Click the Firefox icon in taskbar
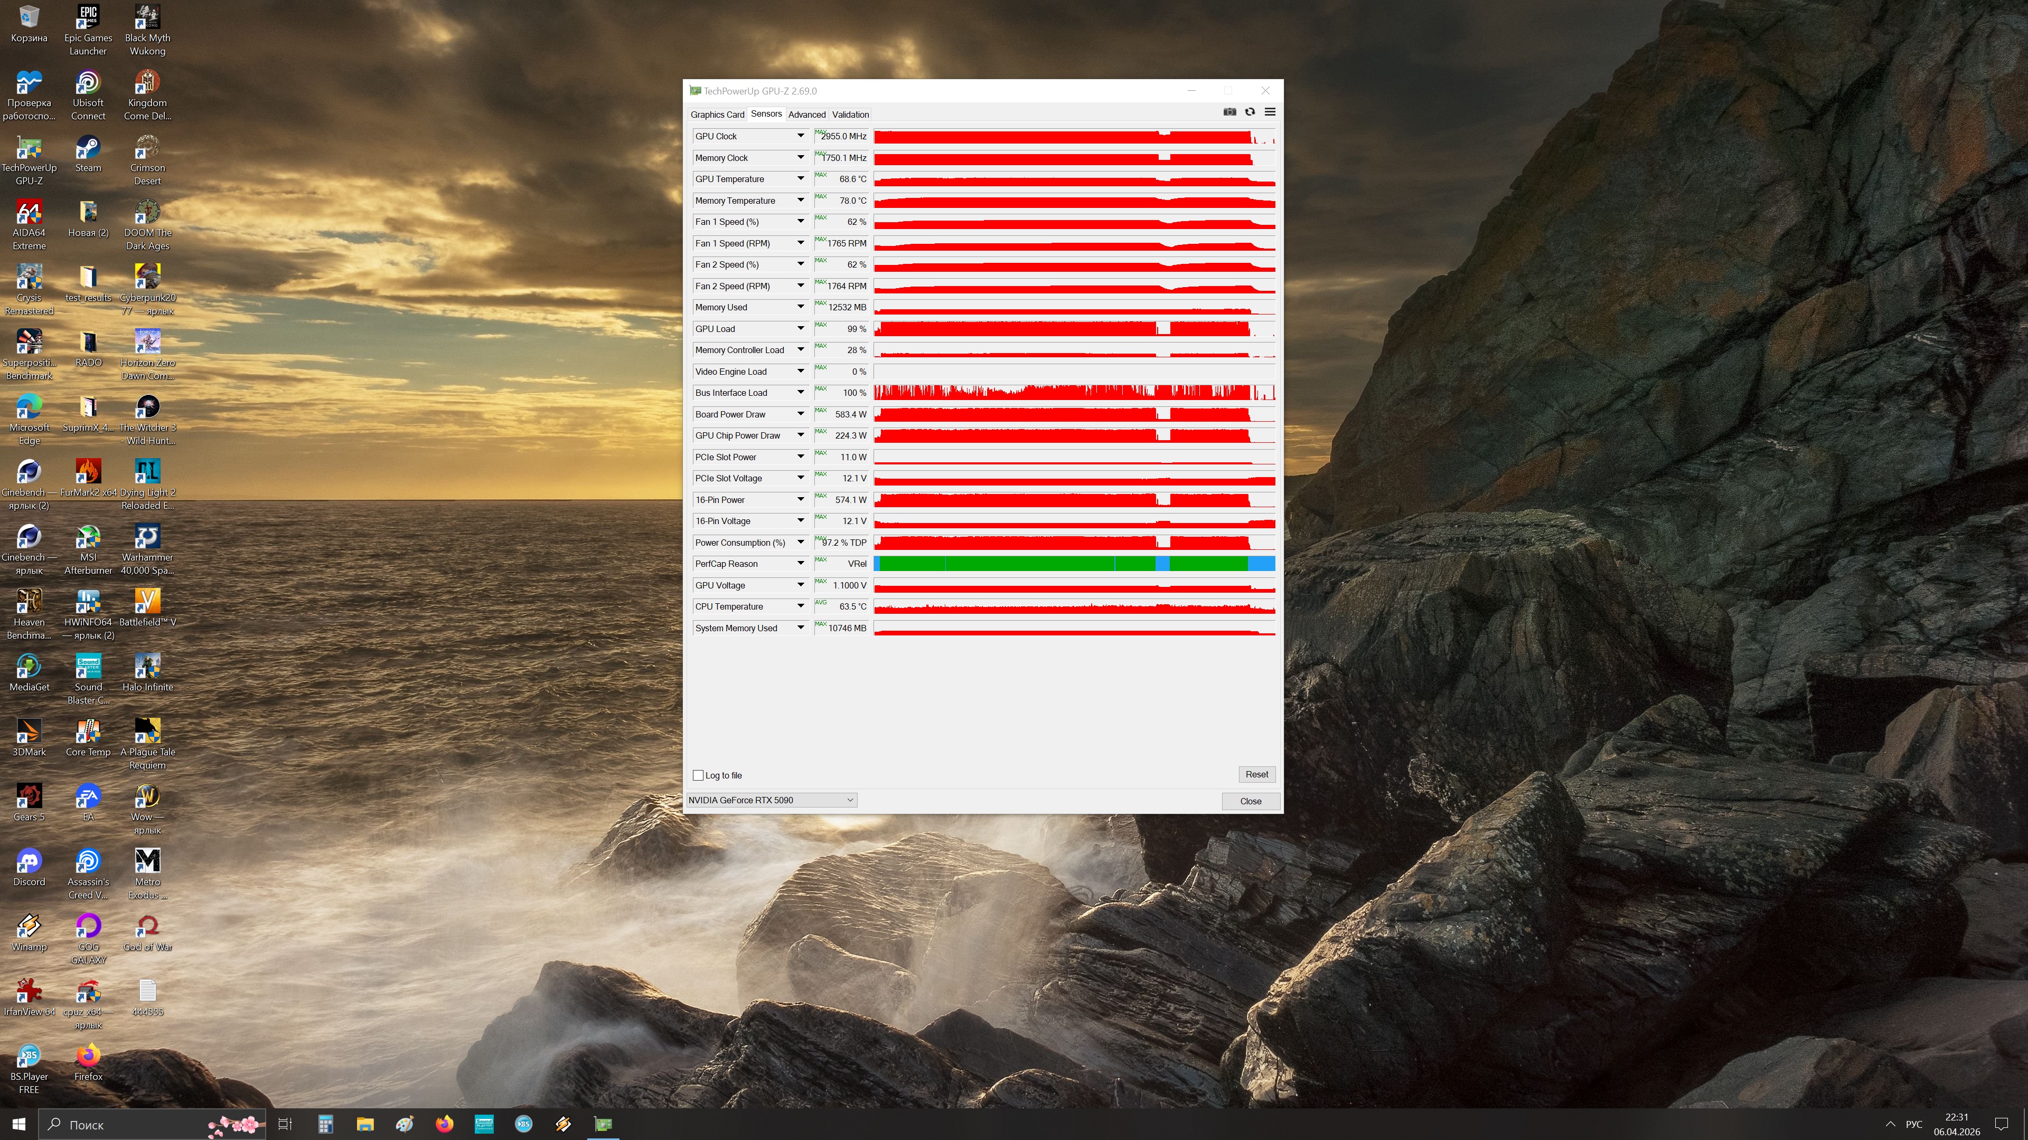The height and width of the screenshot is (1140, 2028). (x=444, y=1124)
